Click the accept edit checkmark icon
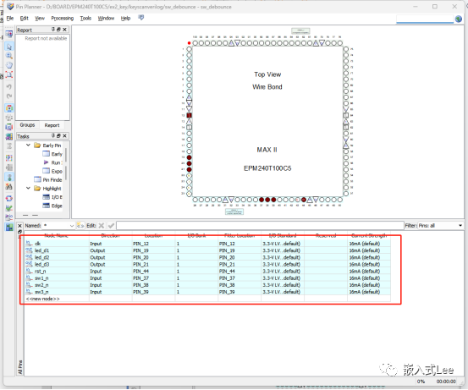This screenshot has width=468, height=390. coord(111,226)
